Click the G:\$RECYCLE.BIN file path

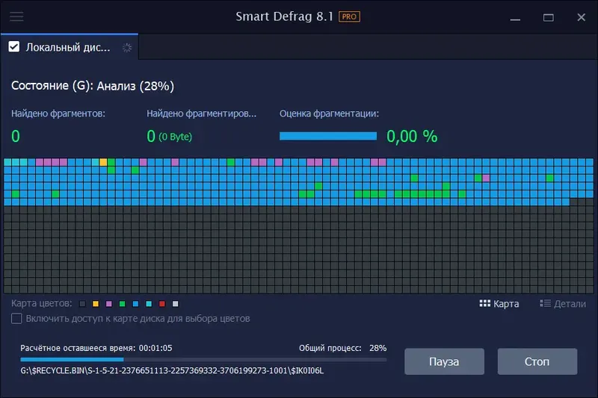click(x=172, y=370)
